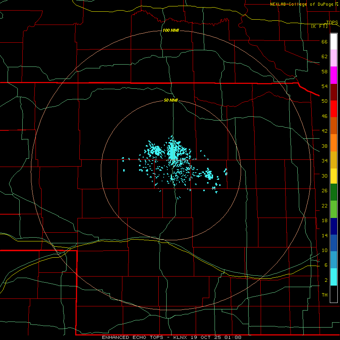Pick the dark orange legend band
Image resolution: width=340 pixels, height=340 pixels.
point(334,126)
